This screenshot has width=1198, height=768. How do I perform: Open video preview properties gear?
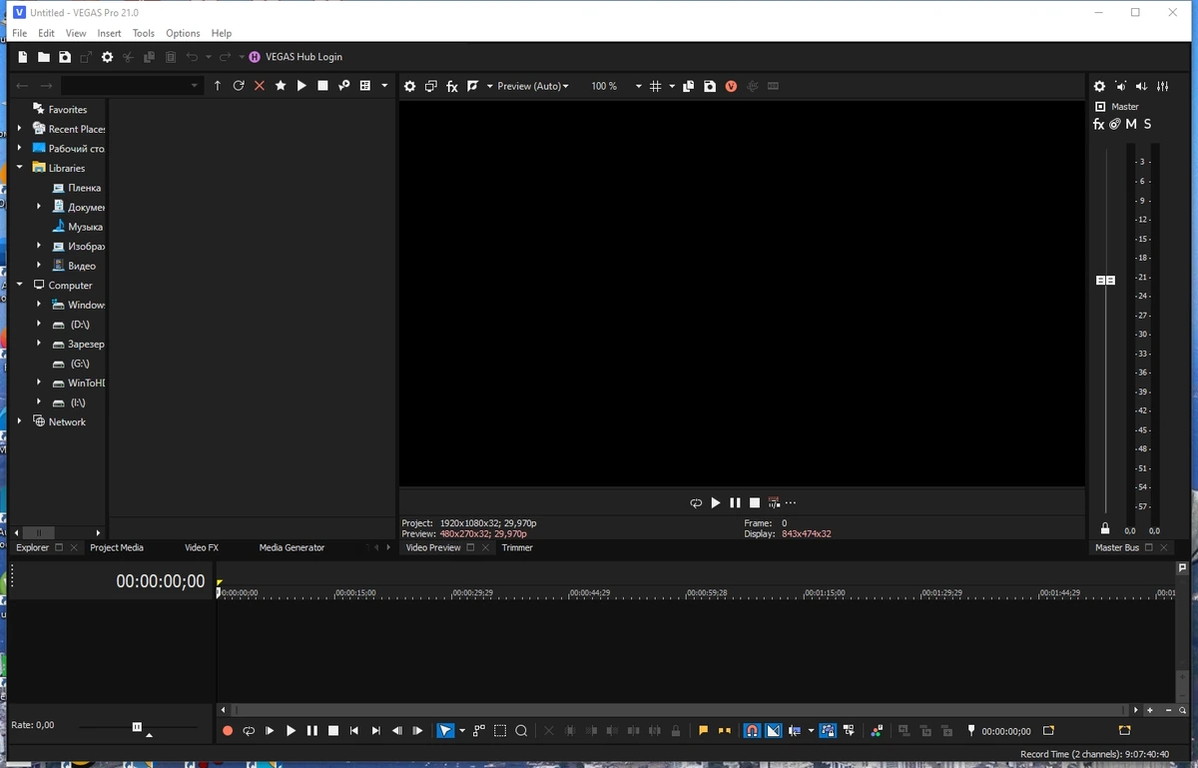[x=409, y=87]
